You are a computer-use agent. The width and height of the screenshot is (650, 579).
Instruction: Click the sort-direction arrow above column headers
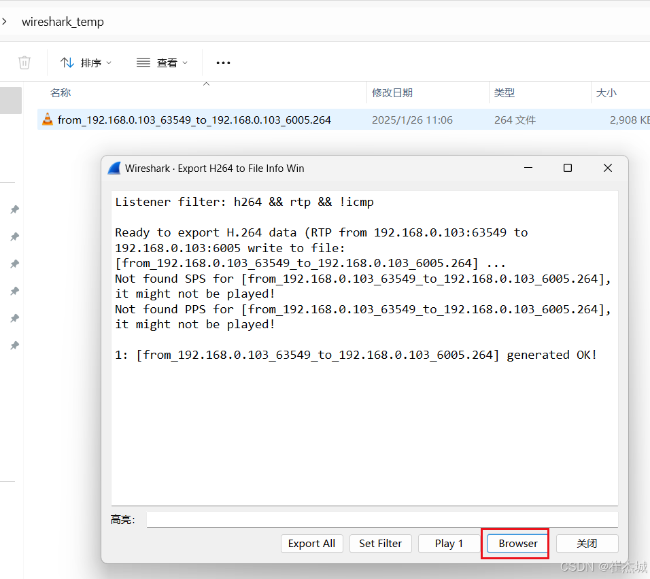click(x=206, y=84)
